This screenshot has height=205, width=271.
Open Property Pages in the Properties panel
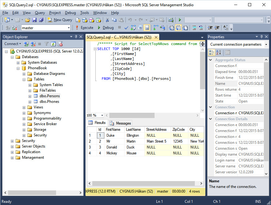coord(228,52)
